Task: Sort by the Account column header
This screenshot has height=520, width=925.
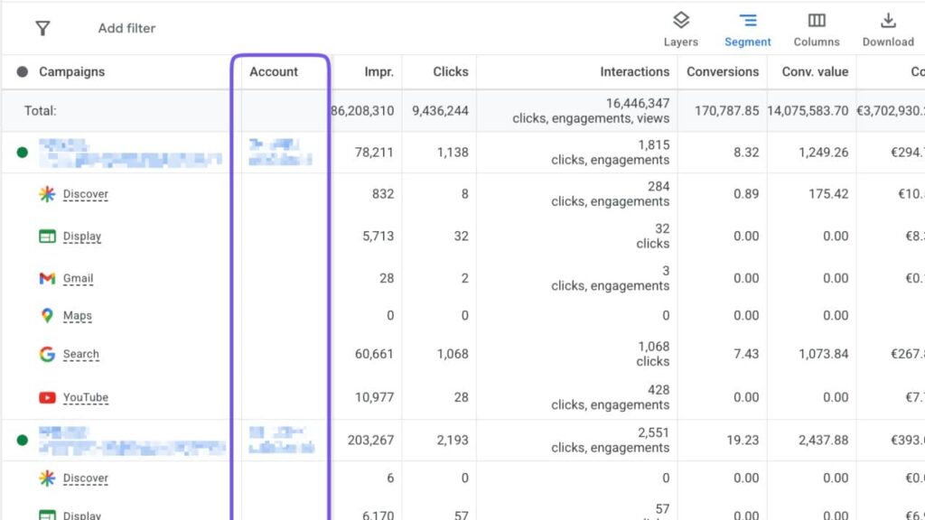Action: [274, 72]
